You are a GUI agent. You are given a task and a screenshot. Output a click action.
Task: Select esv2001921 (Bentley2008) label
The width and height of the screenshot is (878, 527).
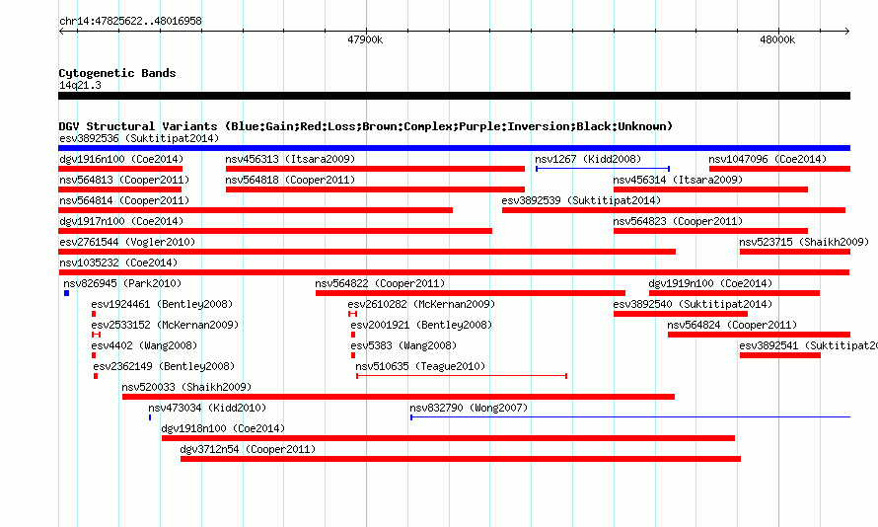tap(421, 325)
